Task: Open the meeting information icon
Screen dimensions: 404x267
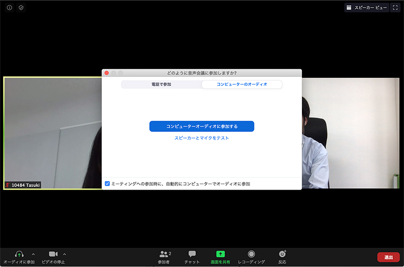Action: point(10,8)
